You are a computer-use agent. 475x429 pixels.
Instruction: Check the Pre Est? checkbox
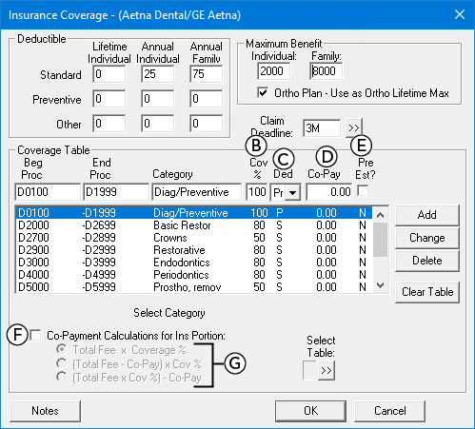tap(363, 191)
